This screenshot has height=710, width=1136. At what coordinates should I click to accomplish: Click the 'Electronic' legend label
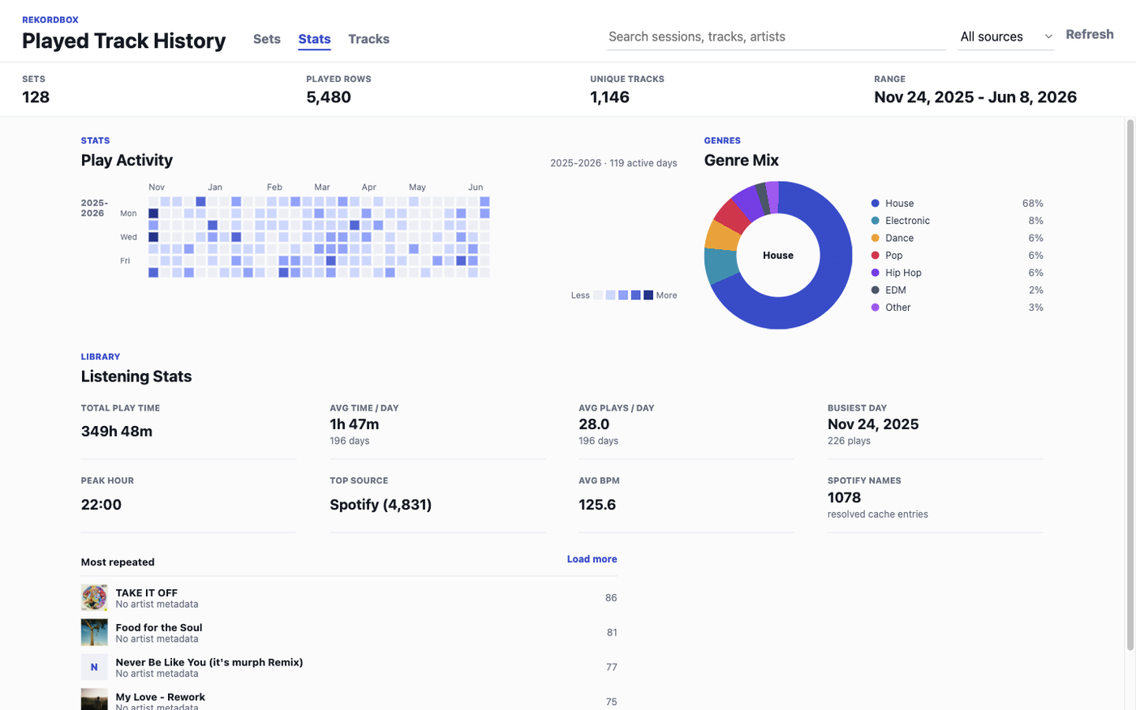coord(907,221)
